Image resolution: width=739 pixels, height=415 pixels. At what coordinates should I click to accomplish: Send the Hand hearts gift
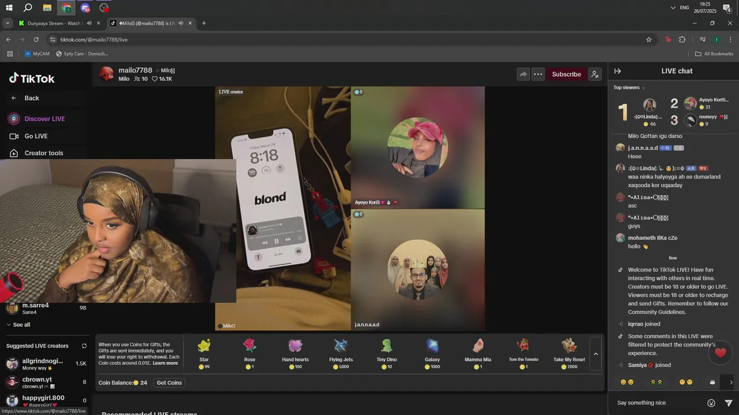(x=295, y=353)
